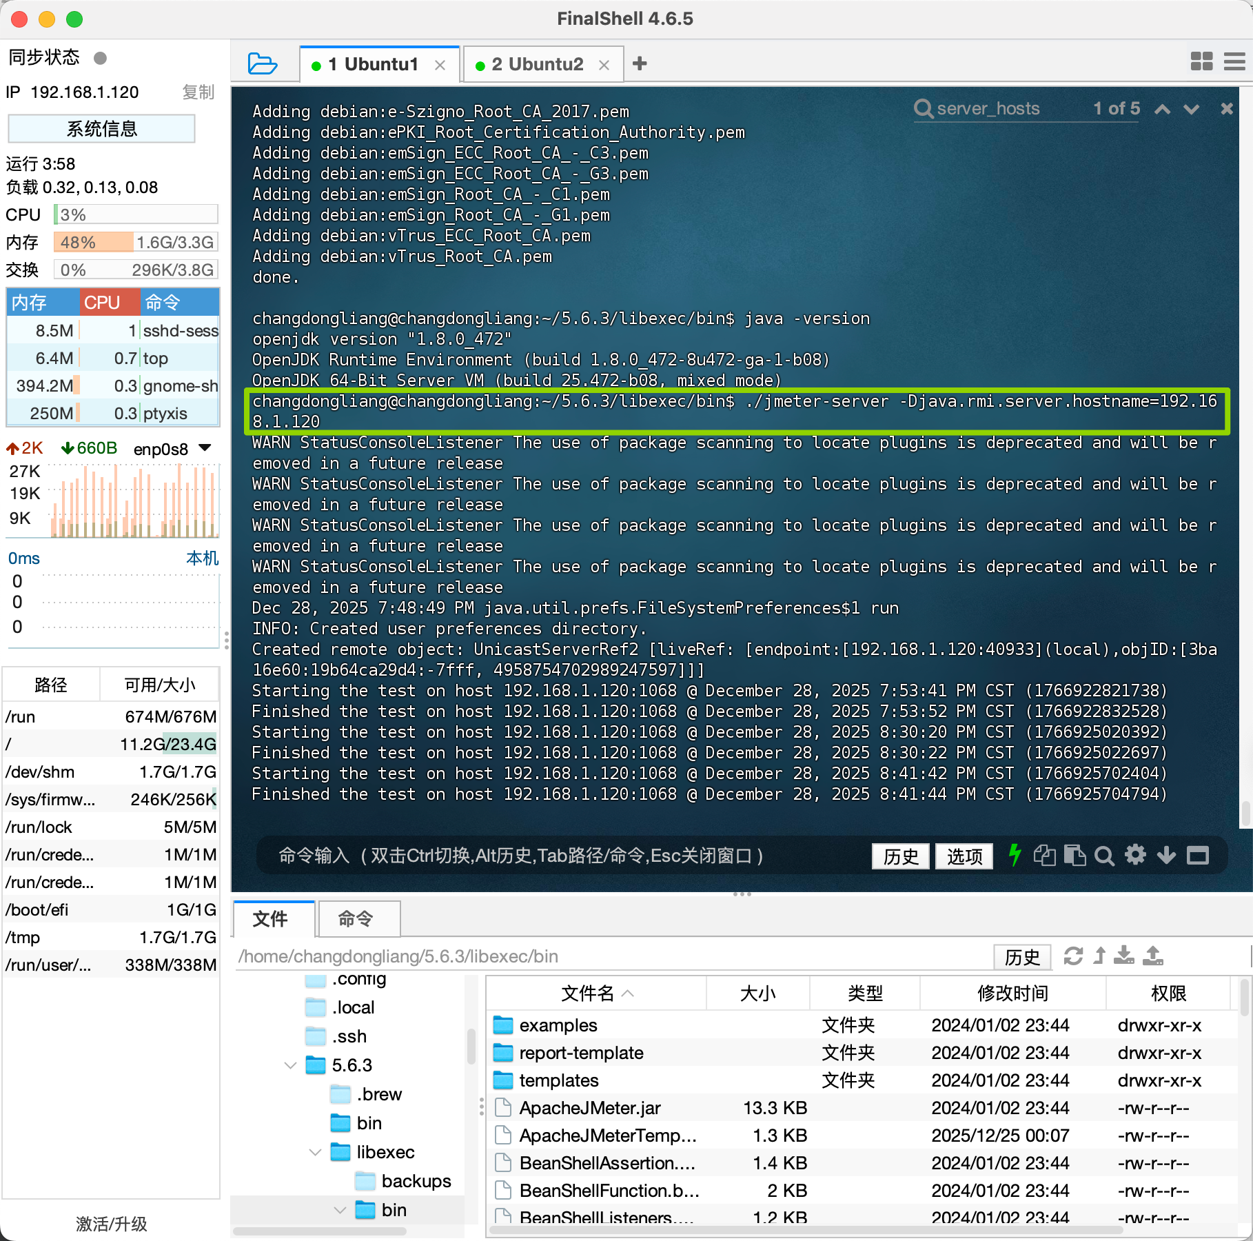This screenshot has height=1241, width=1253.
Task: Select the /boot/efi disk row
Action: tap(111, 909)
